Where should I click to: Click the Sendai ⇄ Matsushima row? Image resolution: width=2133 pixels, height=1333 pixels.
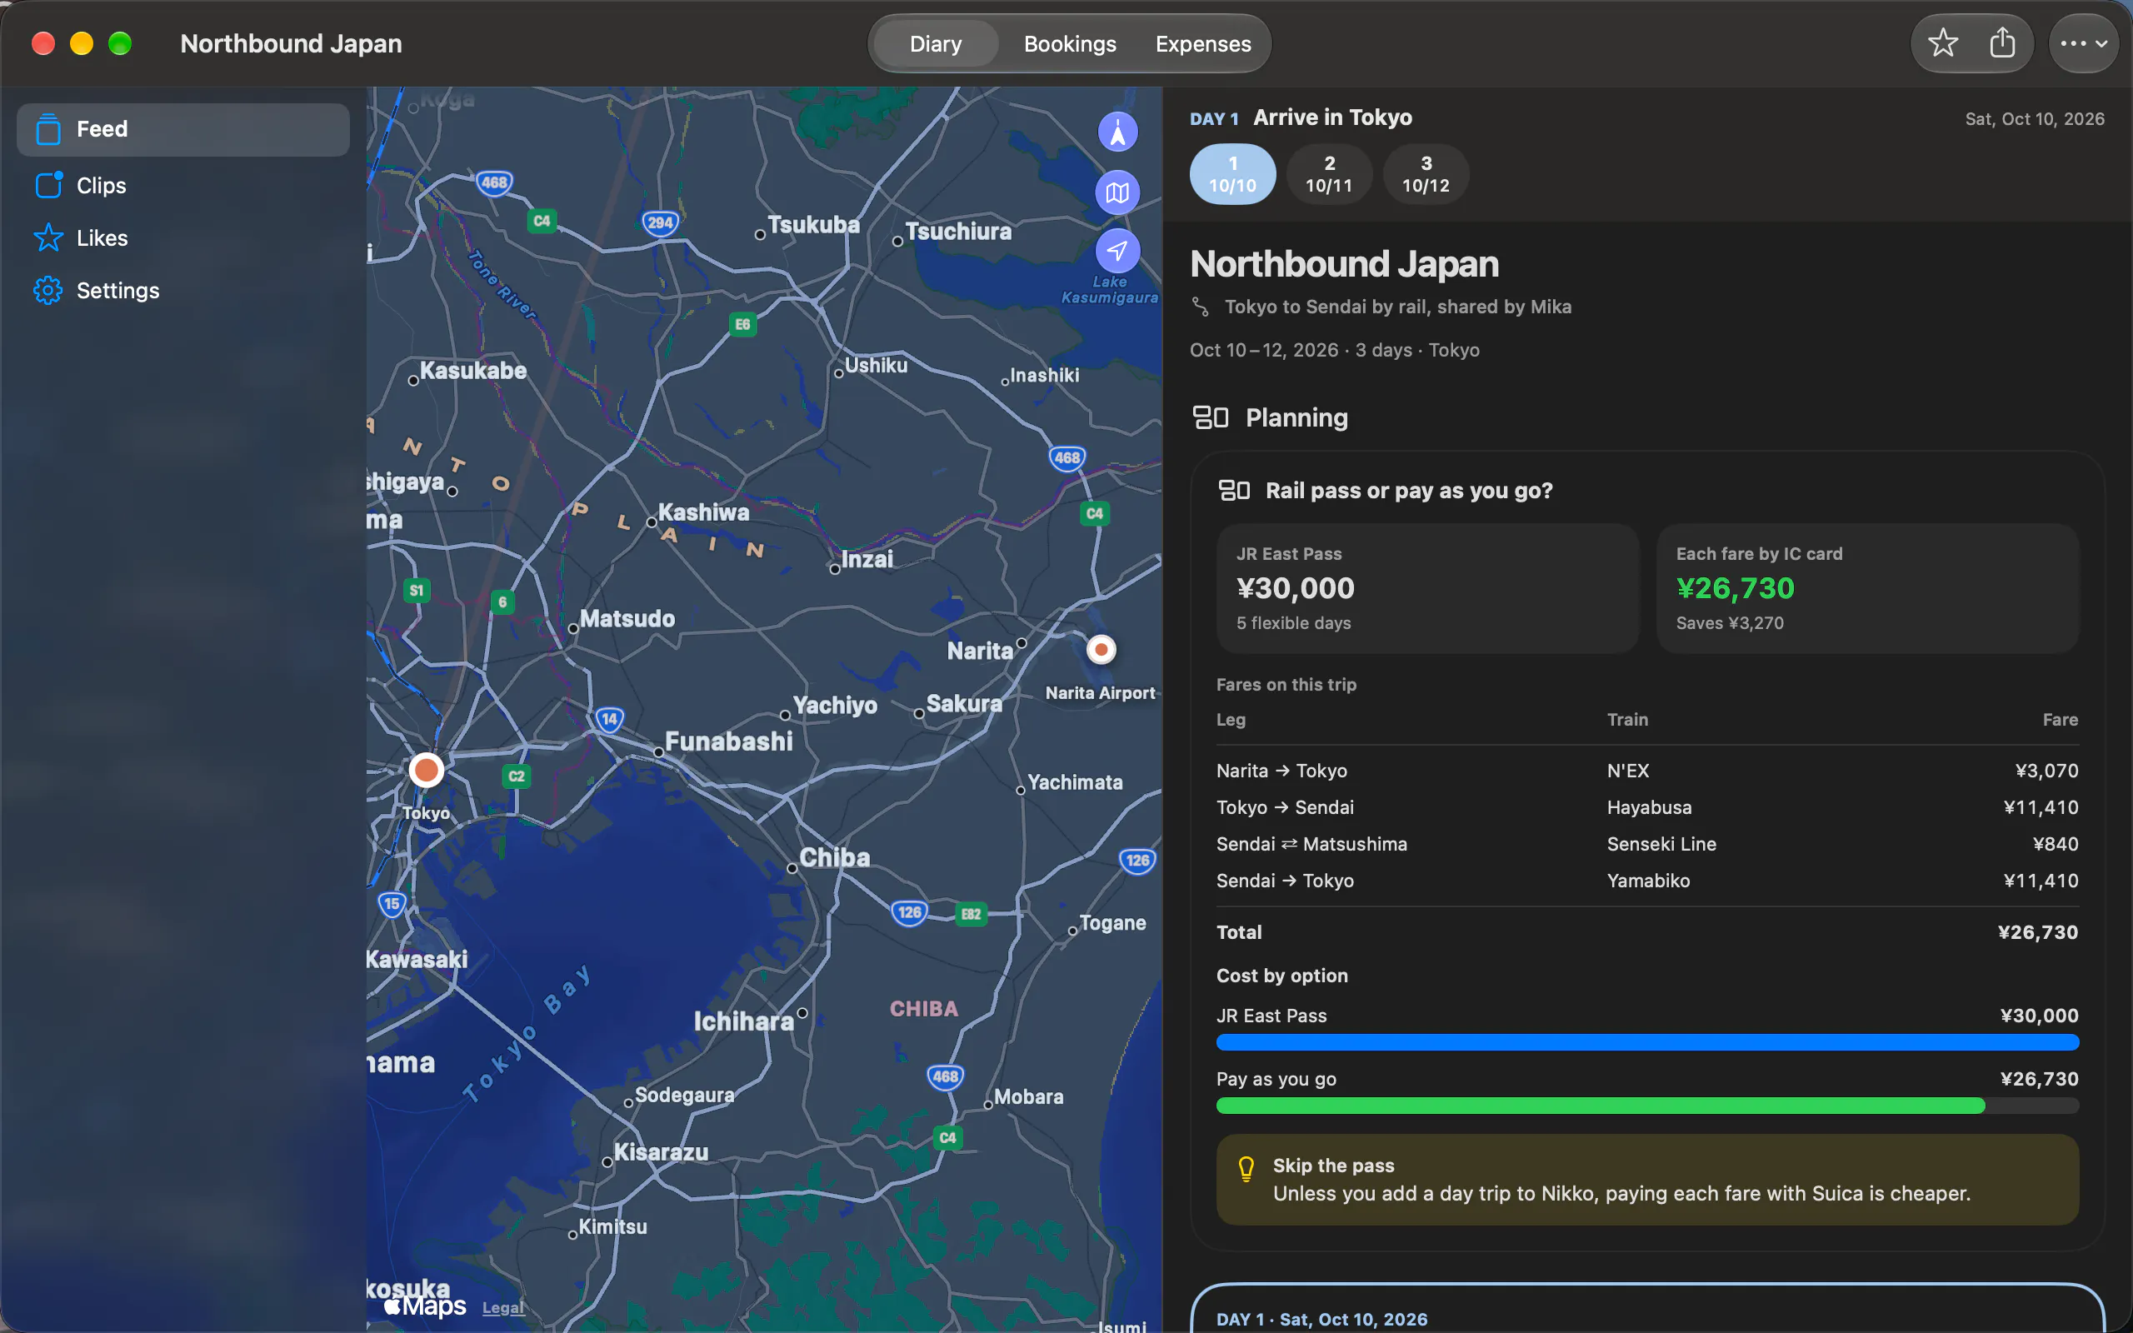[x=1647, y=844]
